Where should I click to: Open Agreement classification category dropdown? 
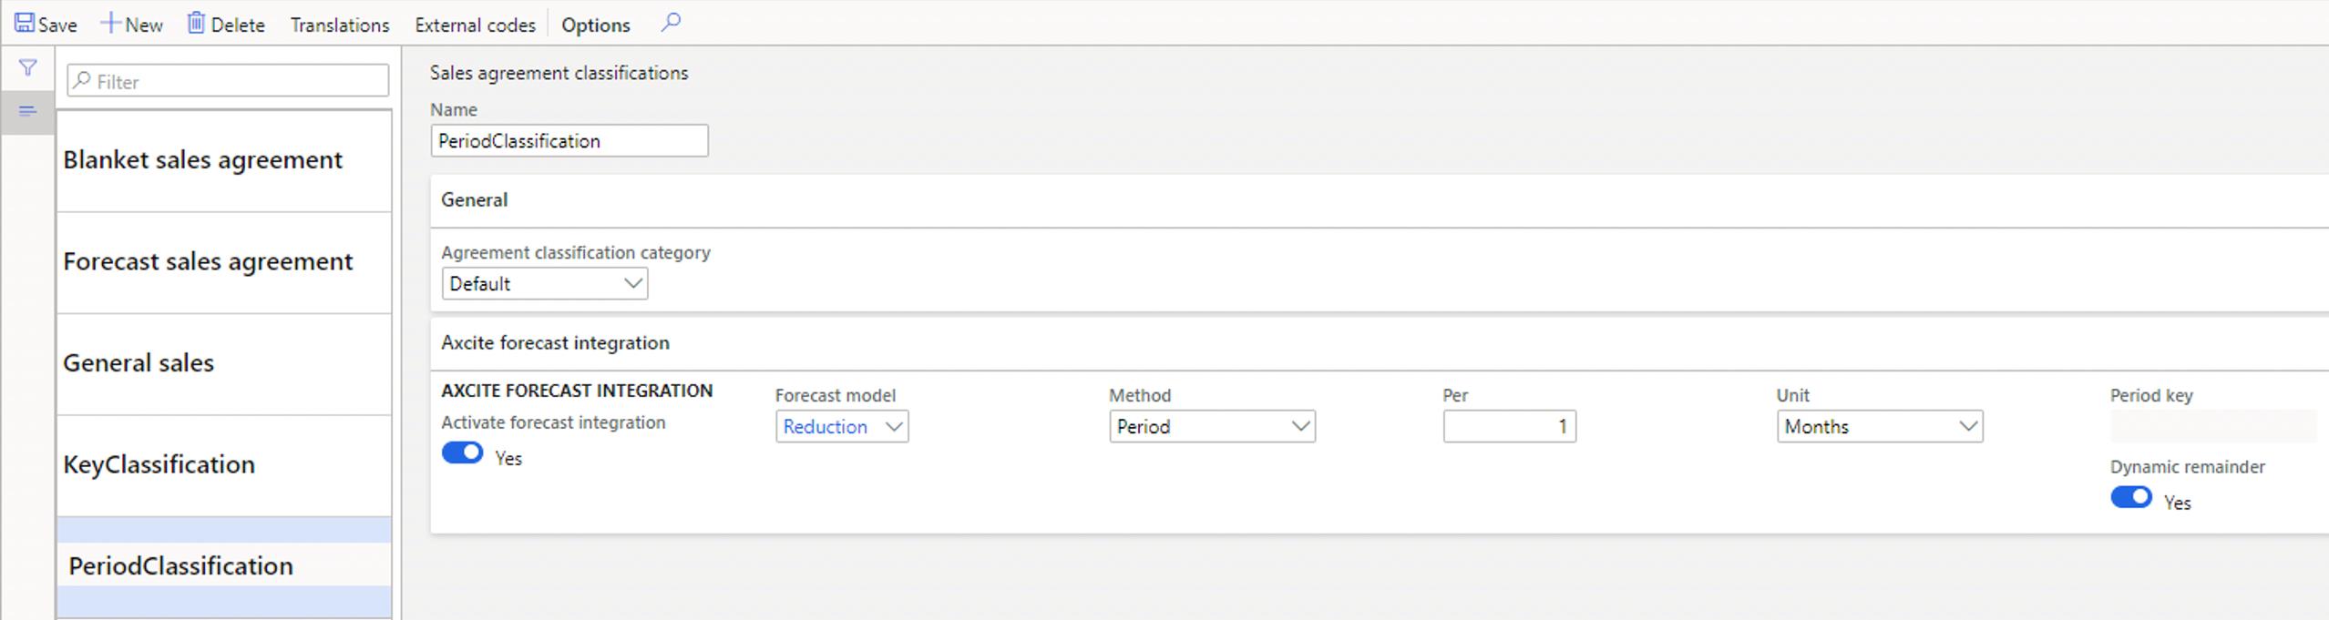coord(544,284)
